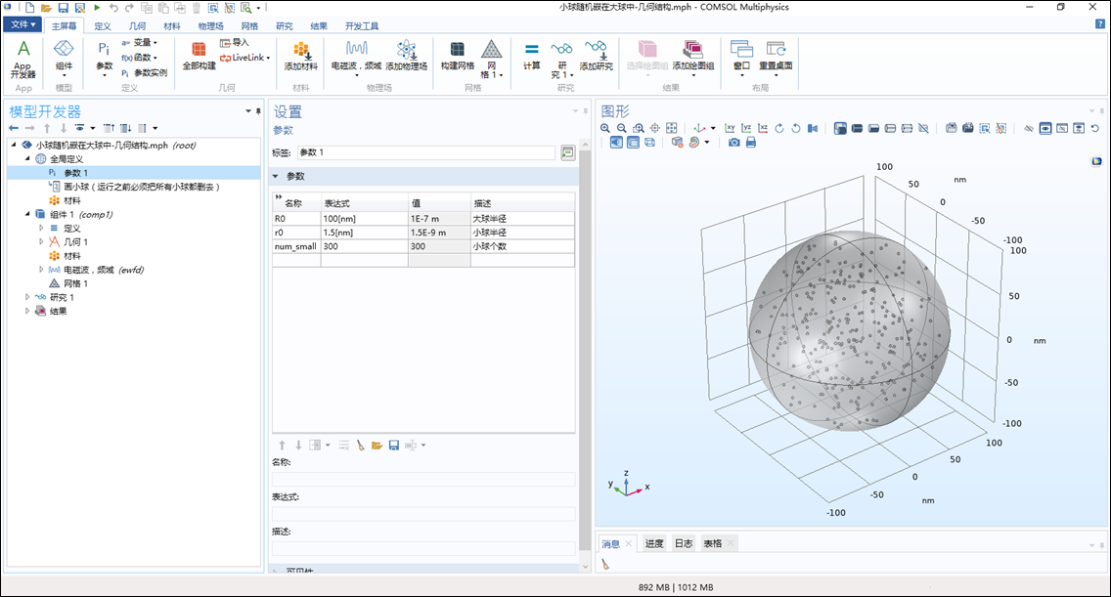Switch to the XY plane view
This screenshot has height=597, width=1111.
730,128
